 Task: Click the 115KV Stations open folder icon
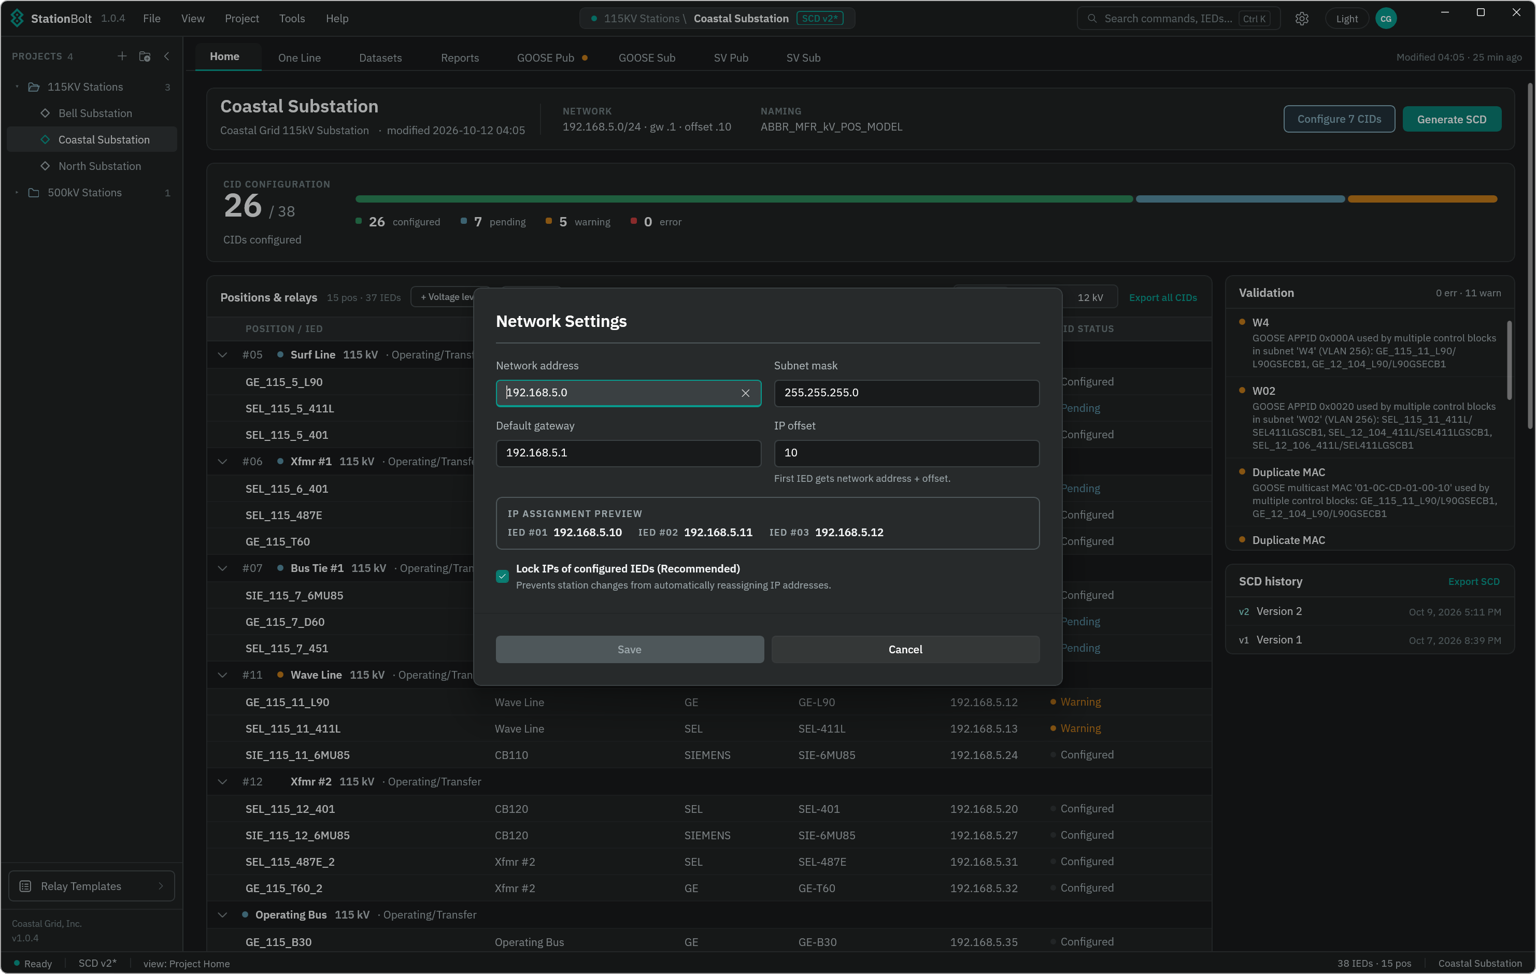(x=34, y=87)
